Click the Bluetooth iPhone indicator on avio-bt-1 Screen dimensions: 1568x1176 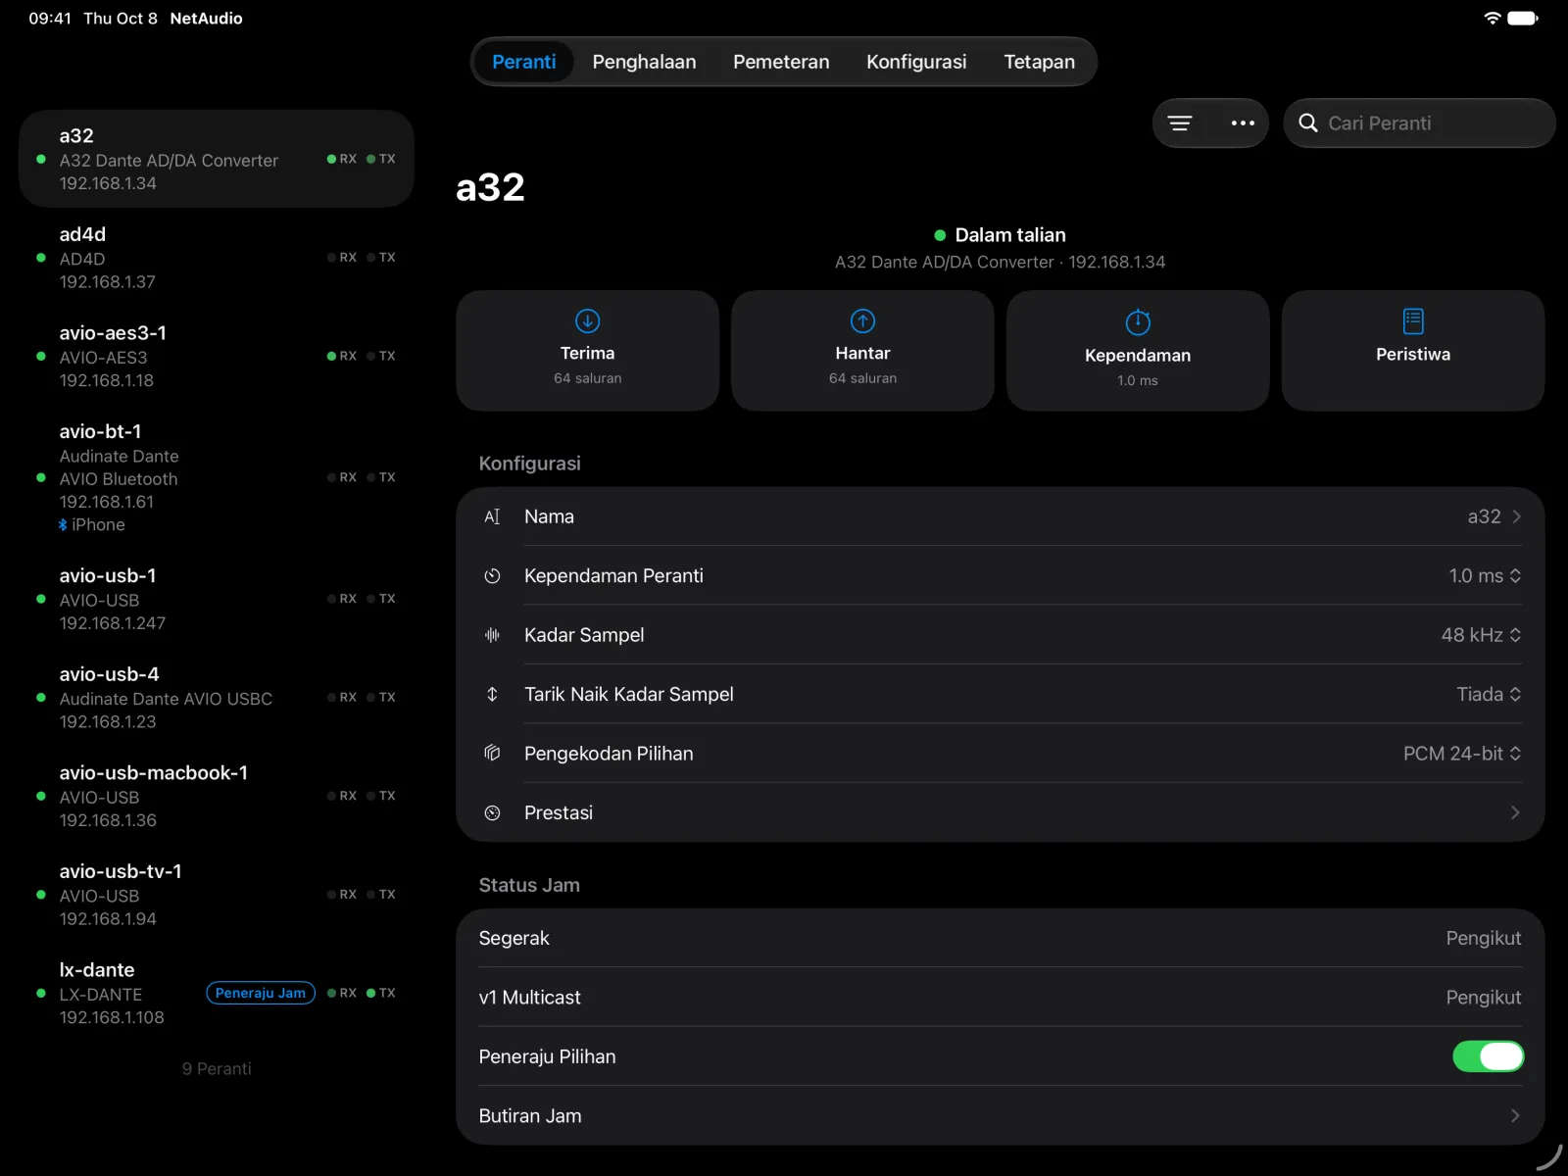[91, 525]
